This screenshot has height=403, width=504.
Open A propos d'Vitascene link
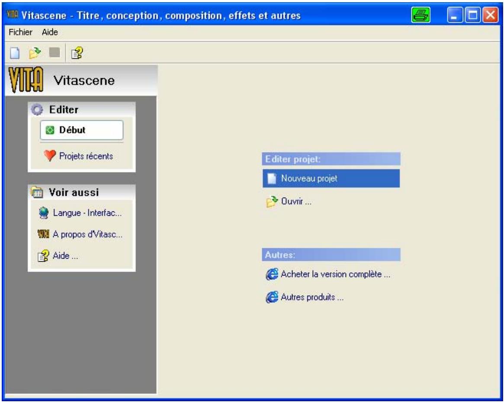[x=87, y=234]
